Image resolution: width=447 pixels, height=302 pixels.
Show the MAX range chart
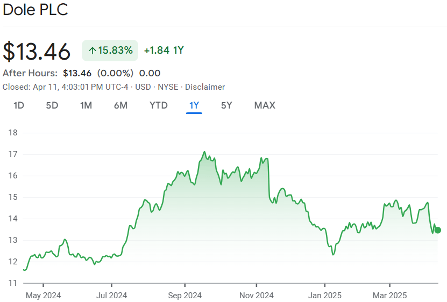click(x=265, y=105)
